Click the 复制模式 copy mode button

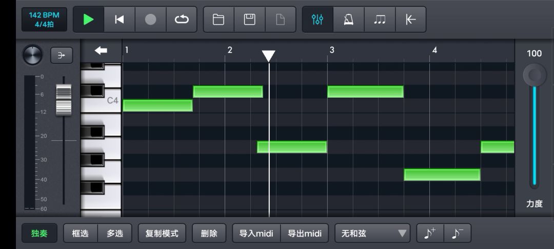click(x=162, y=234)
